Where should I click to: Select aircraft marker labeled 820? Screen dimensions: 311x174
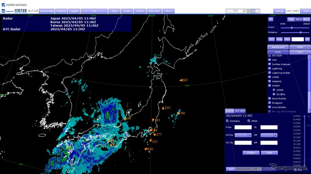click(146, 149)
